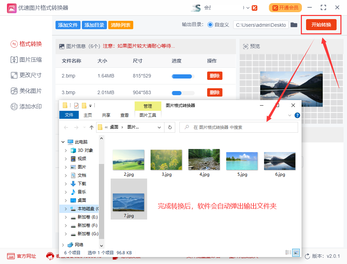Delete the 2.bmp row
Screen dimensions: 347x264
click(215, 76)
